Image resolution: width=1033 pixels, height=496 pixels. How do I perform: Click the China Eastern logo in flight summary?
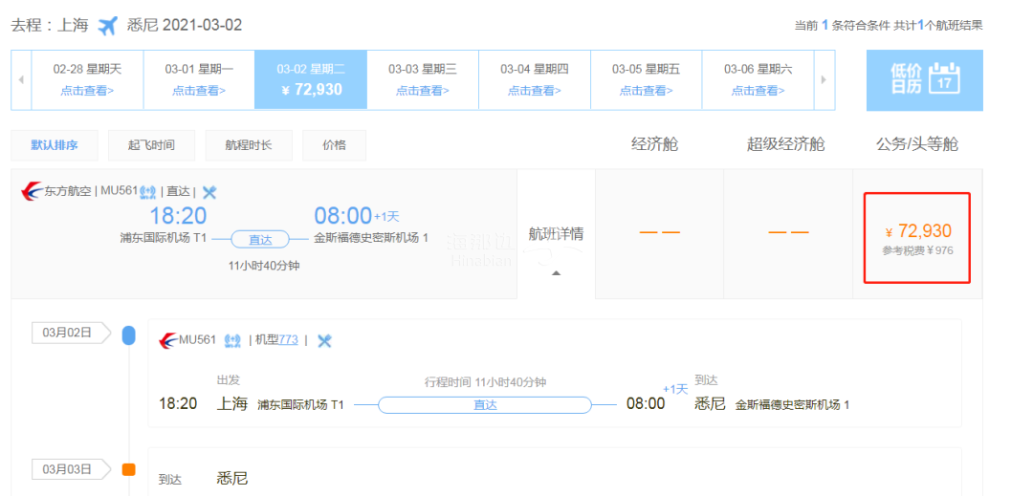click(x=31, y=191)
